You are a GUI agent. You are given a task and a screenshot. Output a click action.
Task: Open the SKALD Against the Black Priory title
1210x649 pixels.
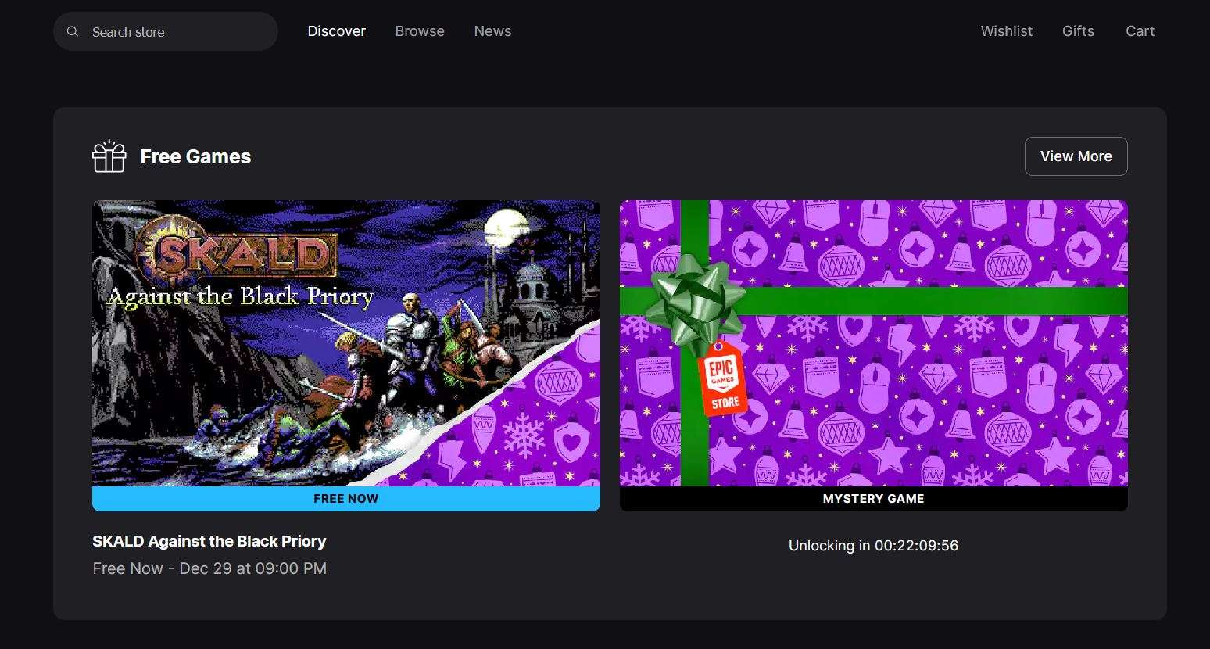pyautogui.click(x=209, y=541)
